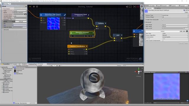Click the scene audio toggle icon
Viewport: 189px width, 106px height.
point(57,66)
